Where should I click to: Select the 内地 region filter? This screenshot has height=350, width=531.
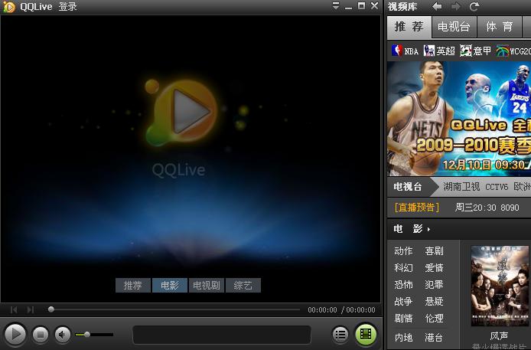(x=403, y=338)
